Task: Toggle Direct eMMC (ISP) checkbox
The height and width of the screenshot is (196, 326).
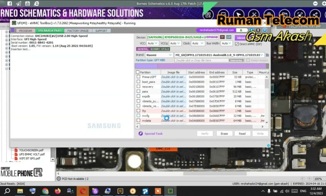Action: pos(237,44)
